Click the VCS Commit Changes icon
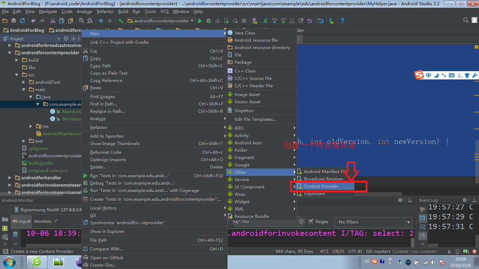The height and width of the screenshot is (269, 479). tap(283, 21)
